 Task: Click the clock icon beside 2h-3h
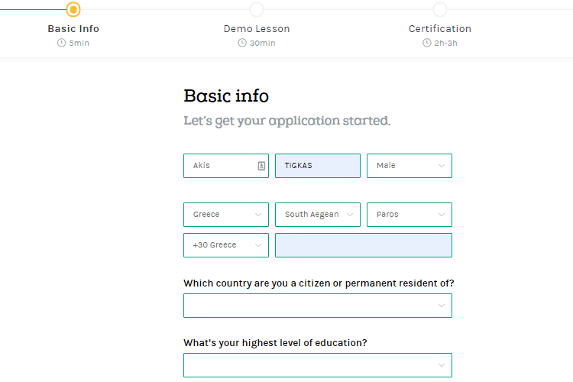(x=426, y=43)
